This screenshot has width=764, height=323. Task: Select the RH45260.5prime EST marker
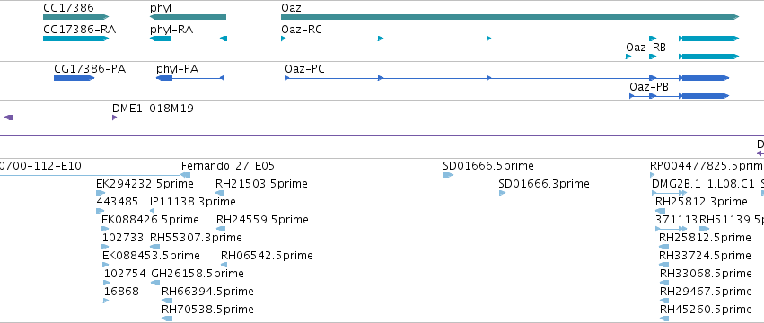(664, 319)
